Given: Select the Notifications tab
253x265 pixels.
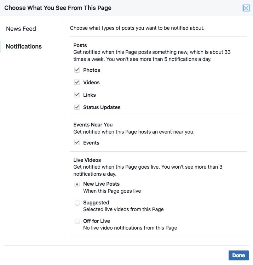Looking at the screenshot, I should click(x=24, y=46).
